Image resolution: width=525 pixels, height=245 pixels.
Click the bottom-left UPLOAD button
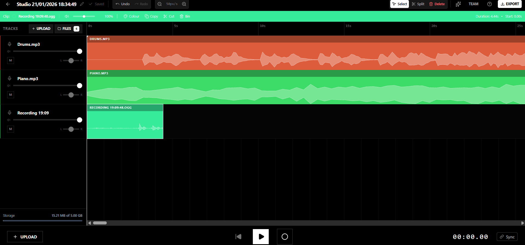pyautogui.click(x=25, y=237)
